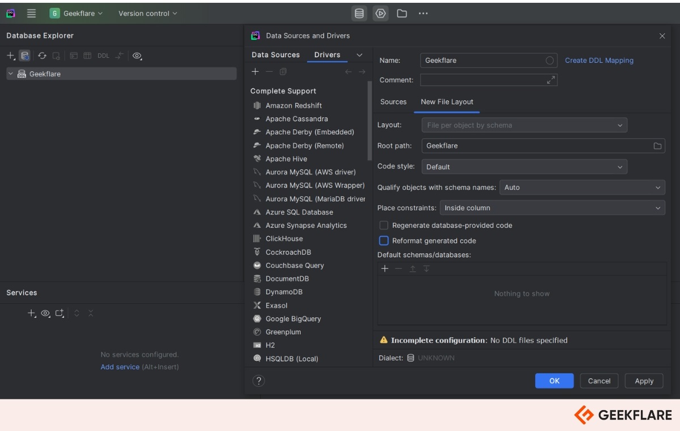Select the New File Layout tab
The image size is (680, 431).
point(447,102)
